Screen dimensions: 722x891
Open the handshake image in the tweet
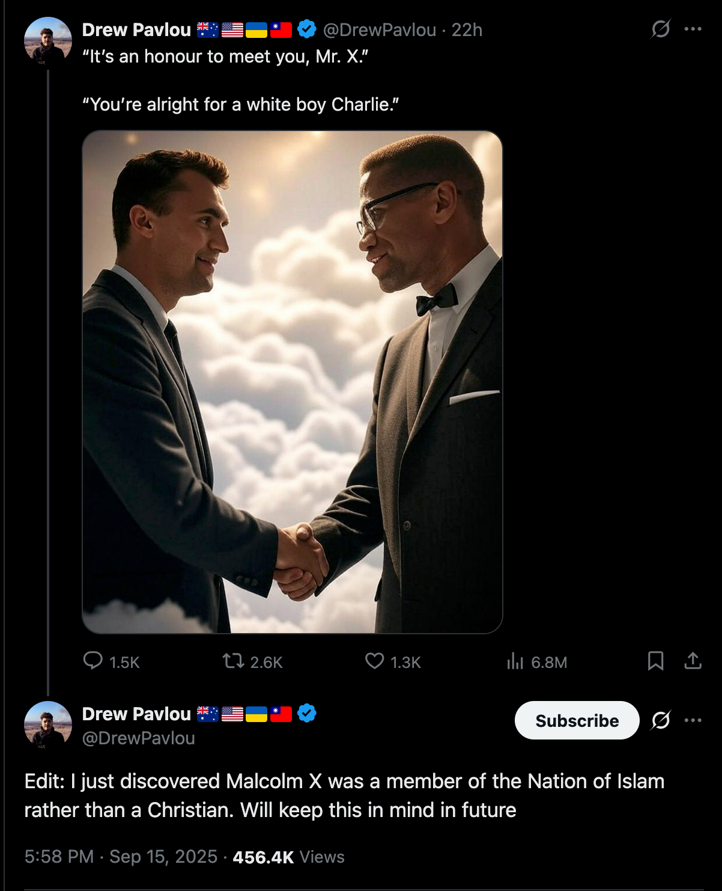292,382
